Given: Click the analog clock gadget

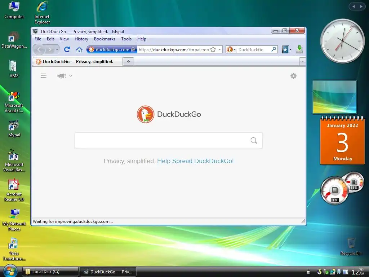Looking at the screenshot, I should pyautogui.click(x=342, y=41).
